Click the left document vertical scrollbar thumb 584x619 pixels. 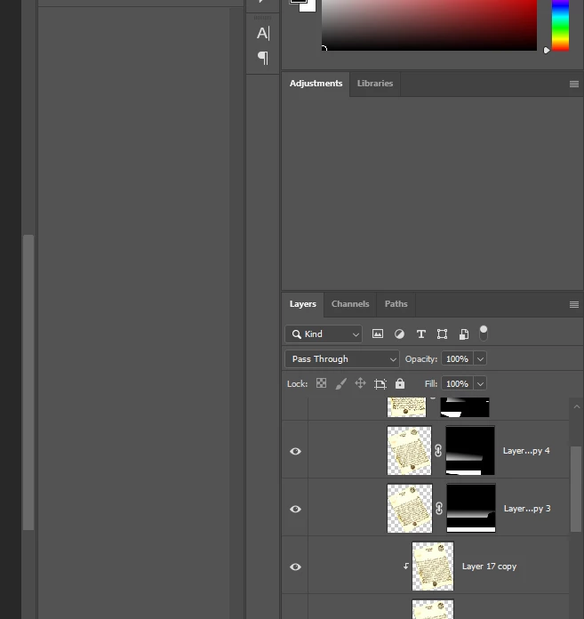pyautogui.click(x=28, y=382)
